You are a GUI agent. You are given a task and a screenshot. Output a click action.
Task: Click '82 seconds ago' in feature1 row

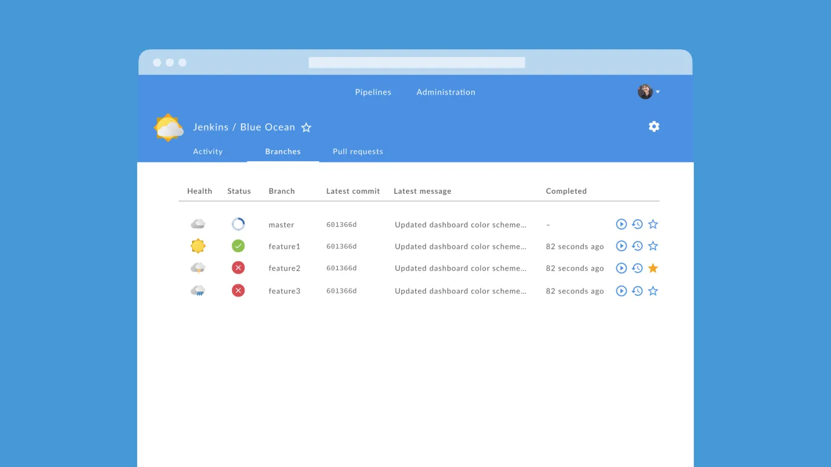(x=575, y=247)
